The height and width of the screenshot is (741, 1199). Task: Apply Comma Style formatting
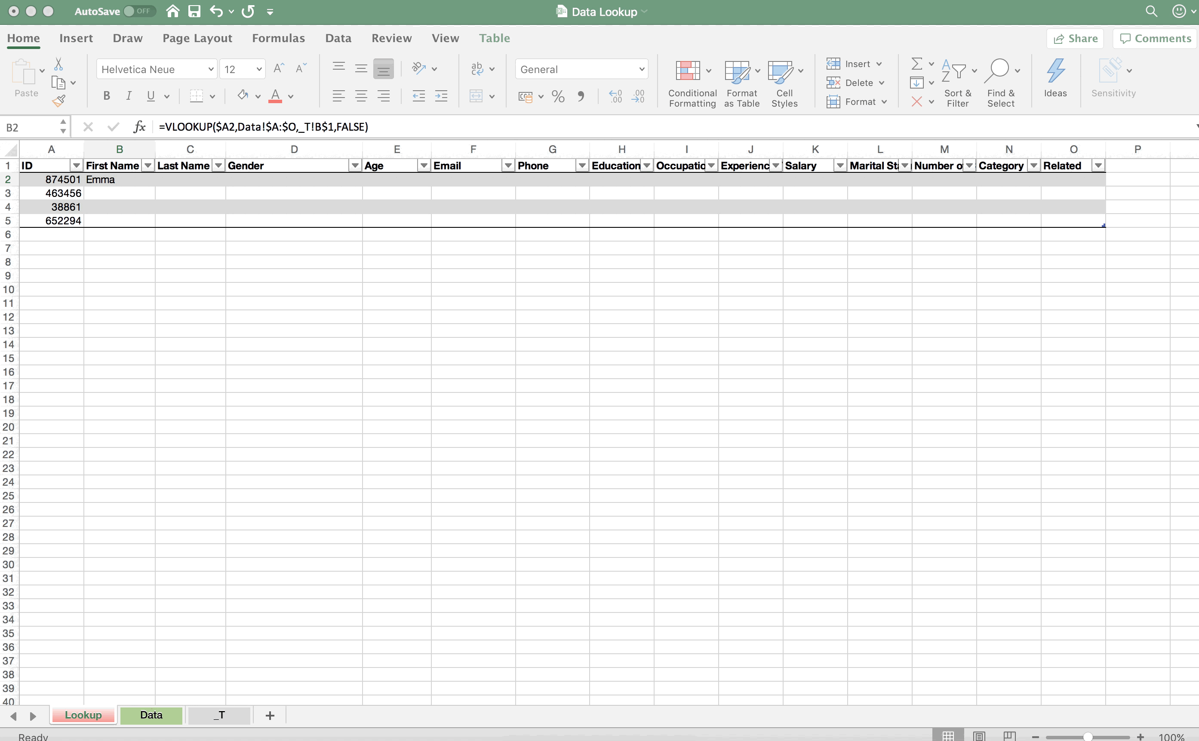point(581,96)
